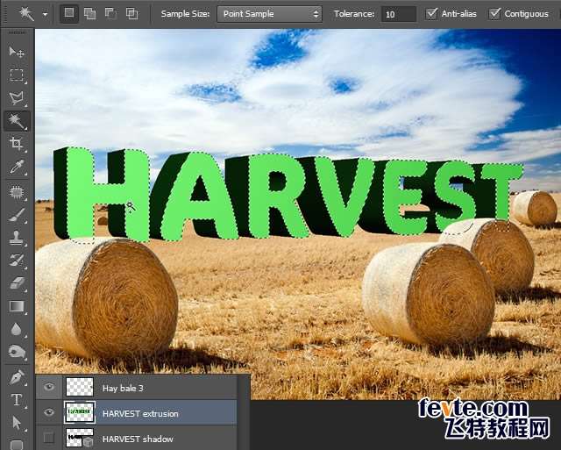Select the Clone Stamp tool

(x=17, y=238)
